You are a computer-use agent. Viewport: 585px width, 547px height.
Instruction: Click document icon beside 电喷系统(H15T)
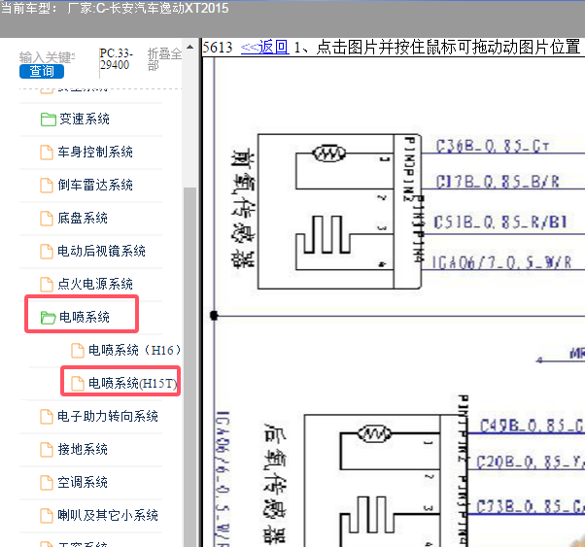(78, 383)
